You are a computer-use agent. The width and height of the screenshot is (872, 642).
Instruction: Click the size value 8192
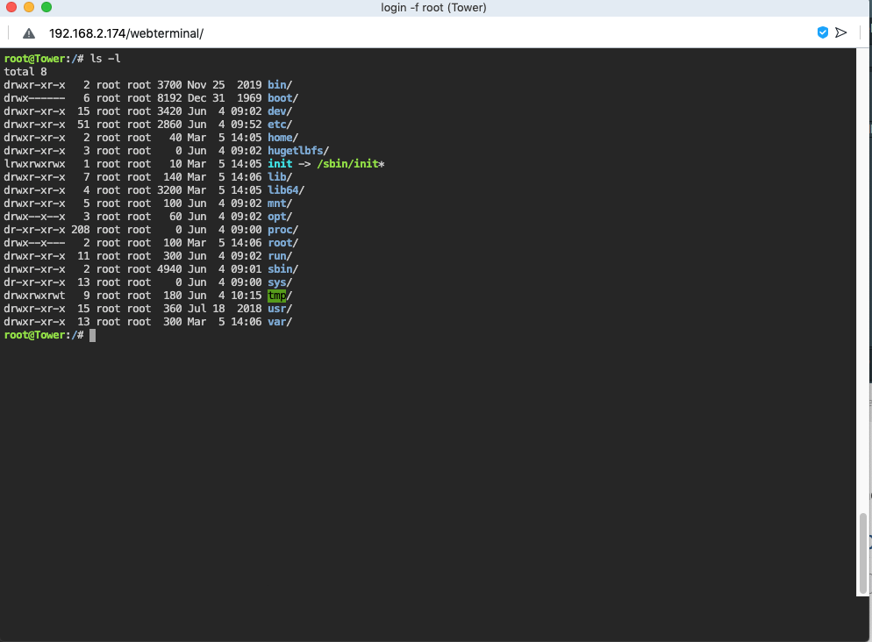click(x=169, y=98)
